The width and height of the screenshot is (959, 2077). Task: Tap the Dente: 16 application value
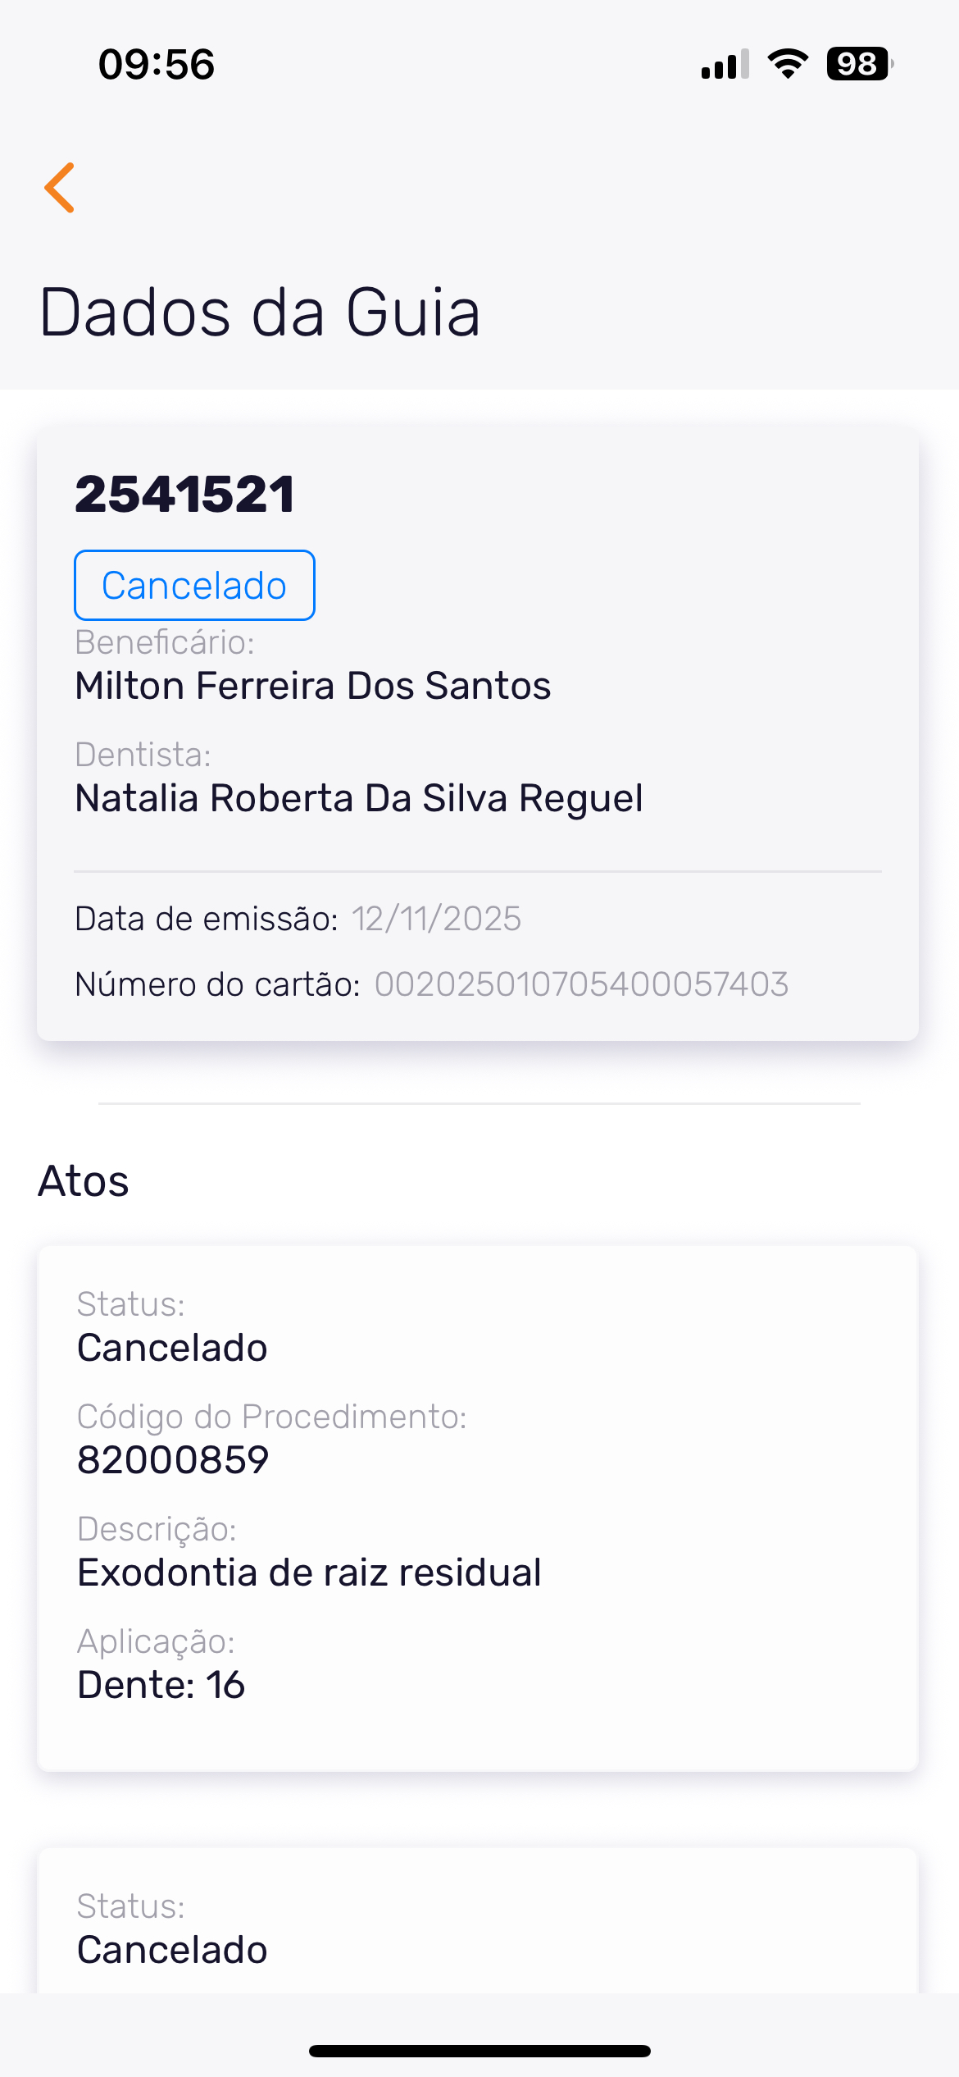[161, 1685]
